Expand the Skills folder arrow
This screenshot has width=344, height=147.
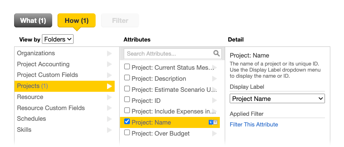pos(109,130)
